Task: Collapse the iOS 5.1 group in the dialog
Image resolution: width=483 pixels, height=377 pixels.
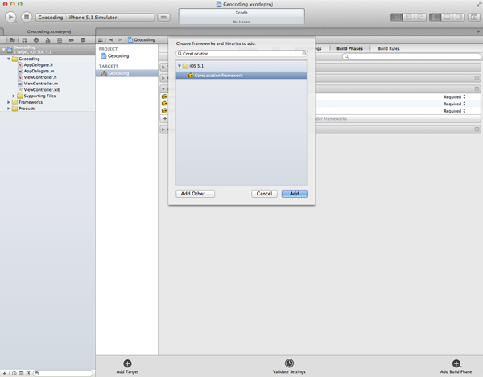Action: [180, 66]
